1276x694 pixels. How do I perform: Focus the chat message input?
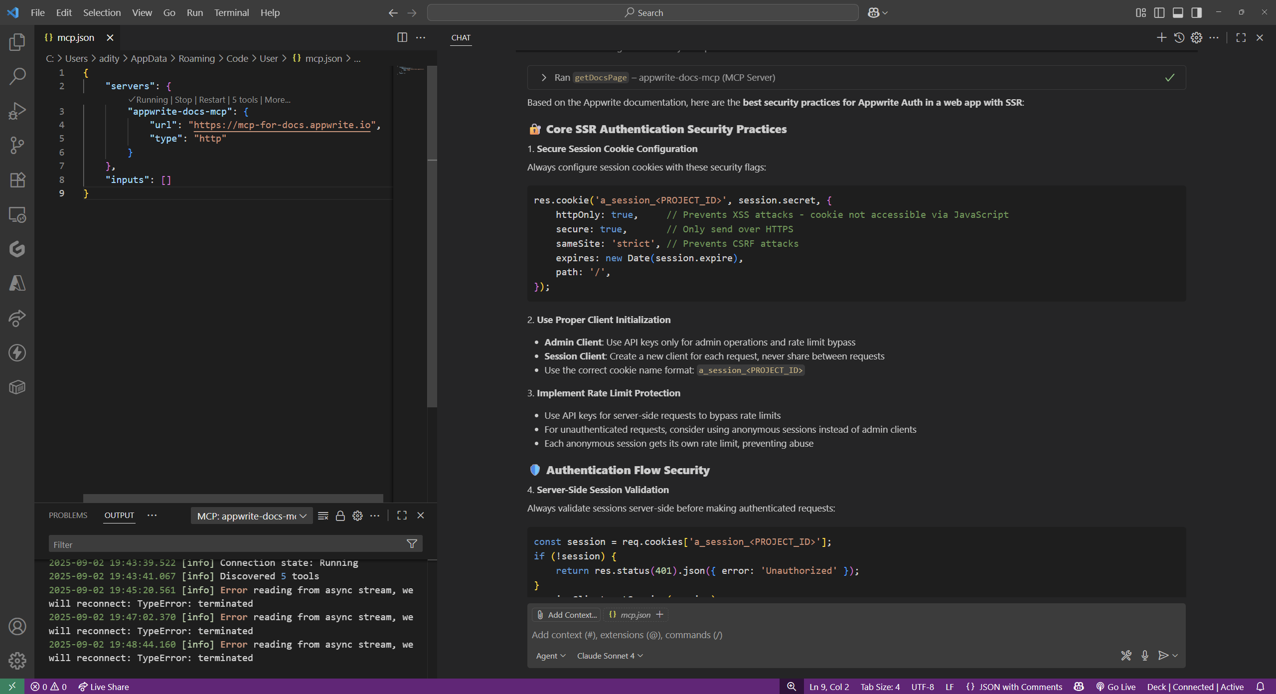[x=856, y=635]
